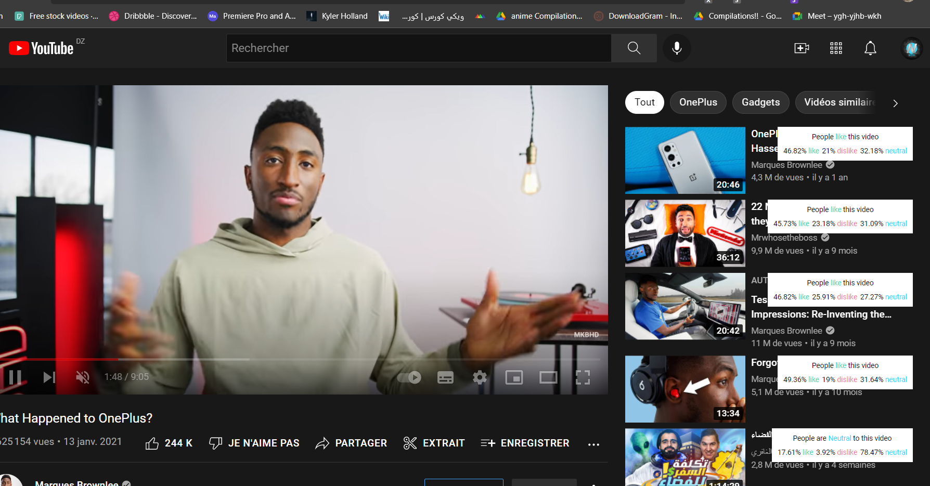The height and width of the screenshot is (486, 930).
Task: Open the account avatar menu
Action: tap(911, 48)
